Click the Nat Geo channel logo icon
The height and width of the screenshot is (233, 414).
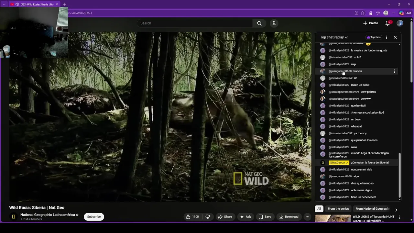(14, 217)
